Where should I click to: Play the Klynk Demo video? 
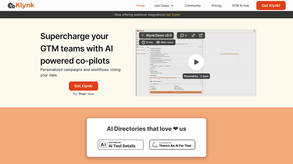click(196, 62)
